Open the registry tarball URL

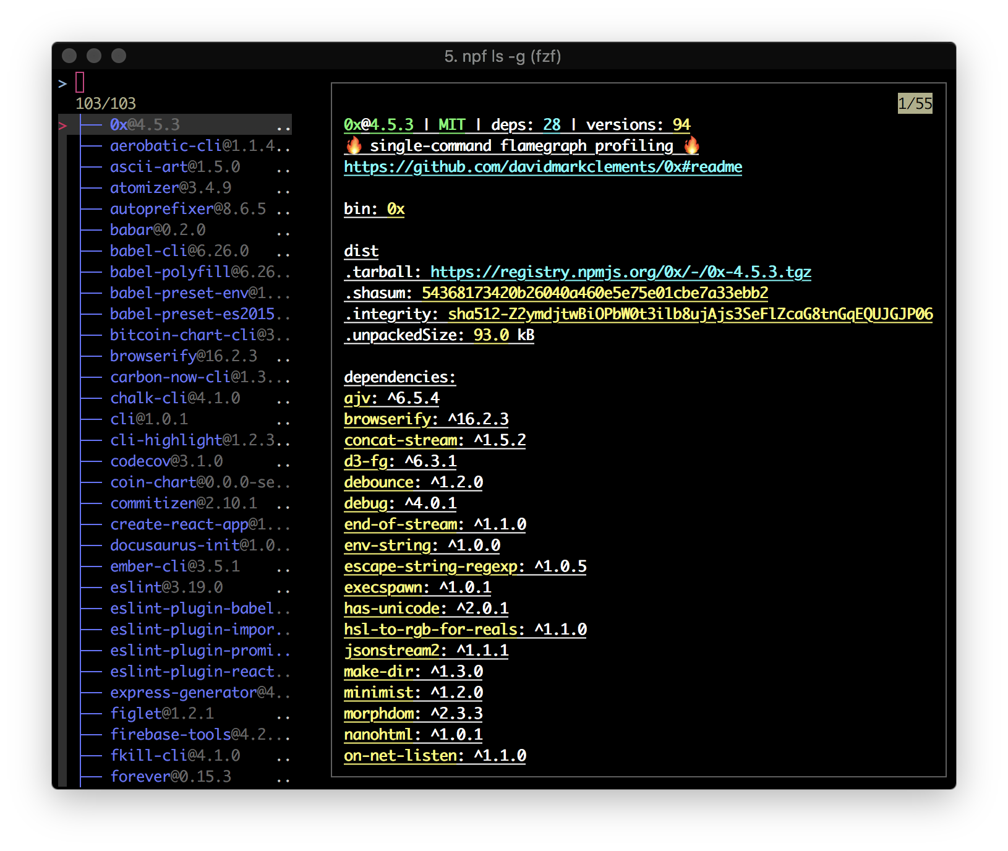[x=621, y=272]
